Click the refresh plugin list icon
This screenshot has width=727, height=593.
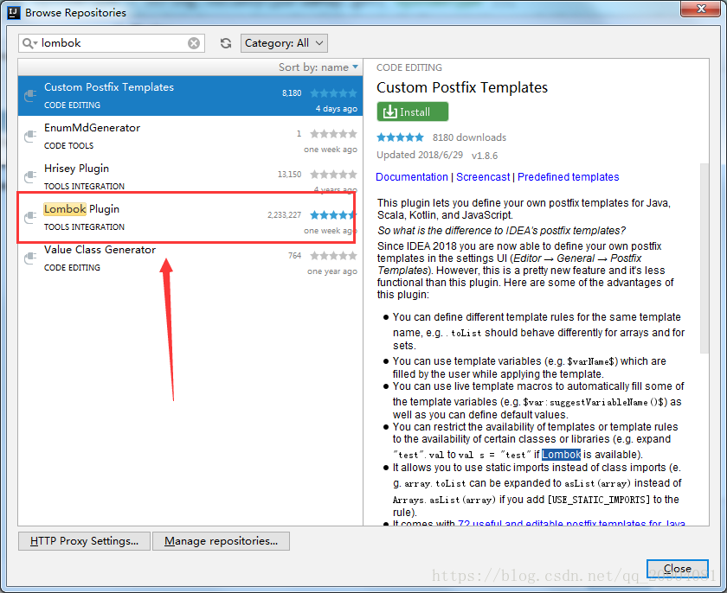(x=226, y=43)
